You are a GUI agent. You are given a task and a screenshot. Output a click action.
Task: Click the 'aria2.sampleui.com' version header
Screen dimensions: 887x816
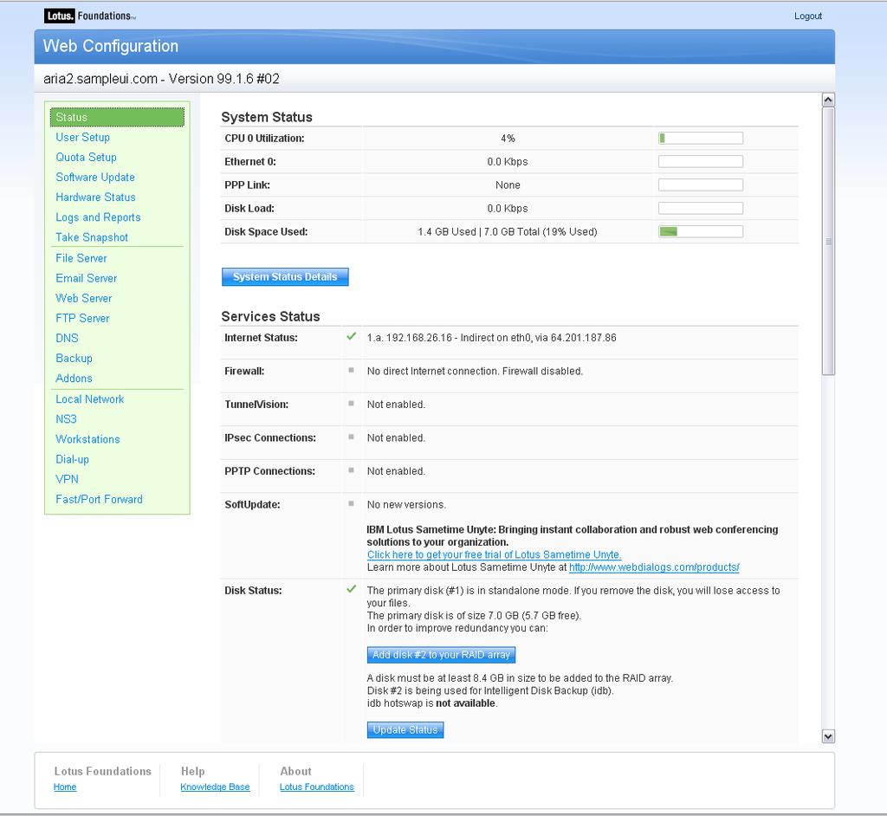(161, 79)
